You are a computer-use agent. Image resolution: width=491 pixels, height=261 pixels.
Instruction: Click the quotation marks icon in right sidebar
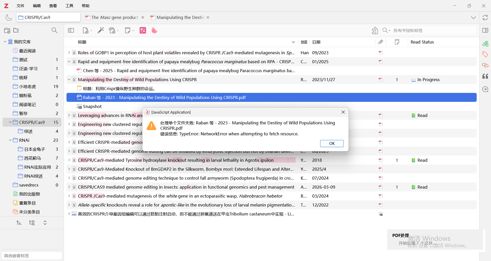point(485,76)
